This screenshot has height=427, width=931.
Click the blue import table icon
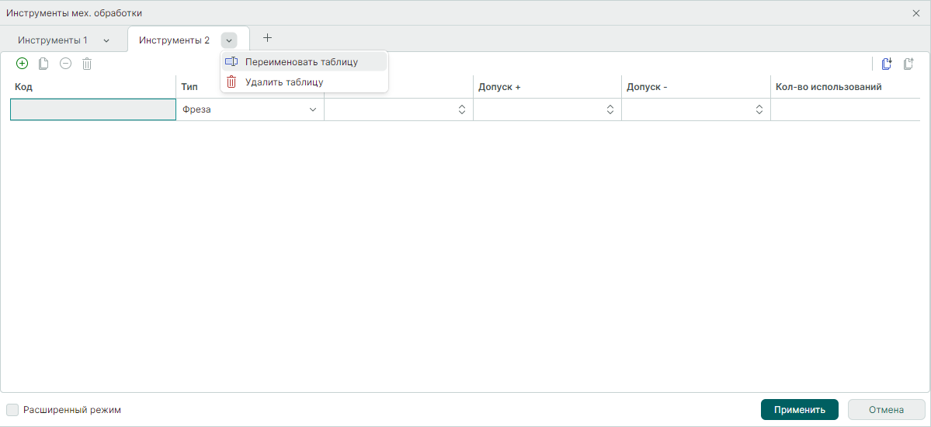tap(887, 64)
